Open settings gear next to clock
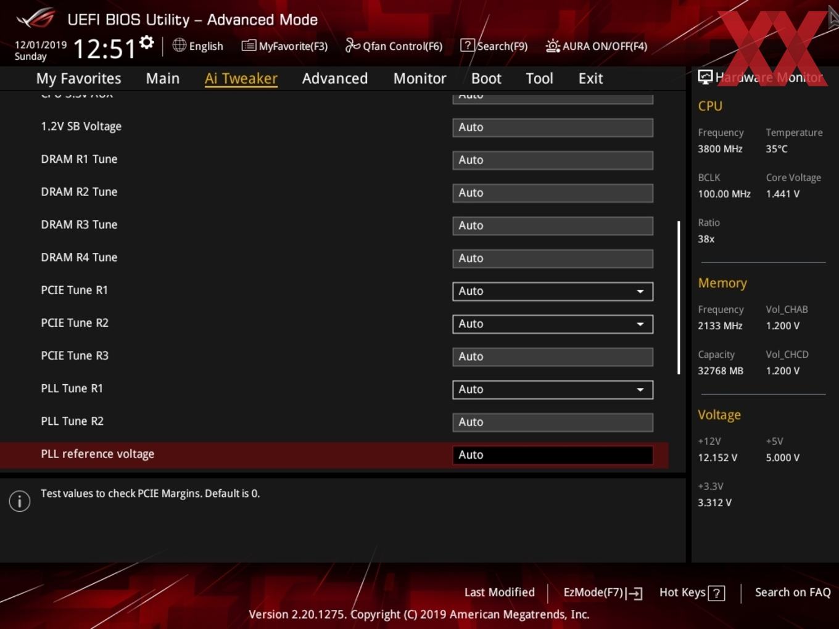839x629 pixels. click(146, 43)
